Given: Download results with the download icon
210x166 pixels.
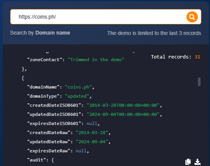Looking at the screenshot, I should 198,161.
